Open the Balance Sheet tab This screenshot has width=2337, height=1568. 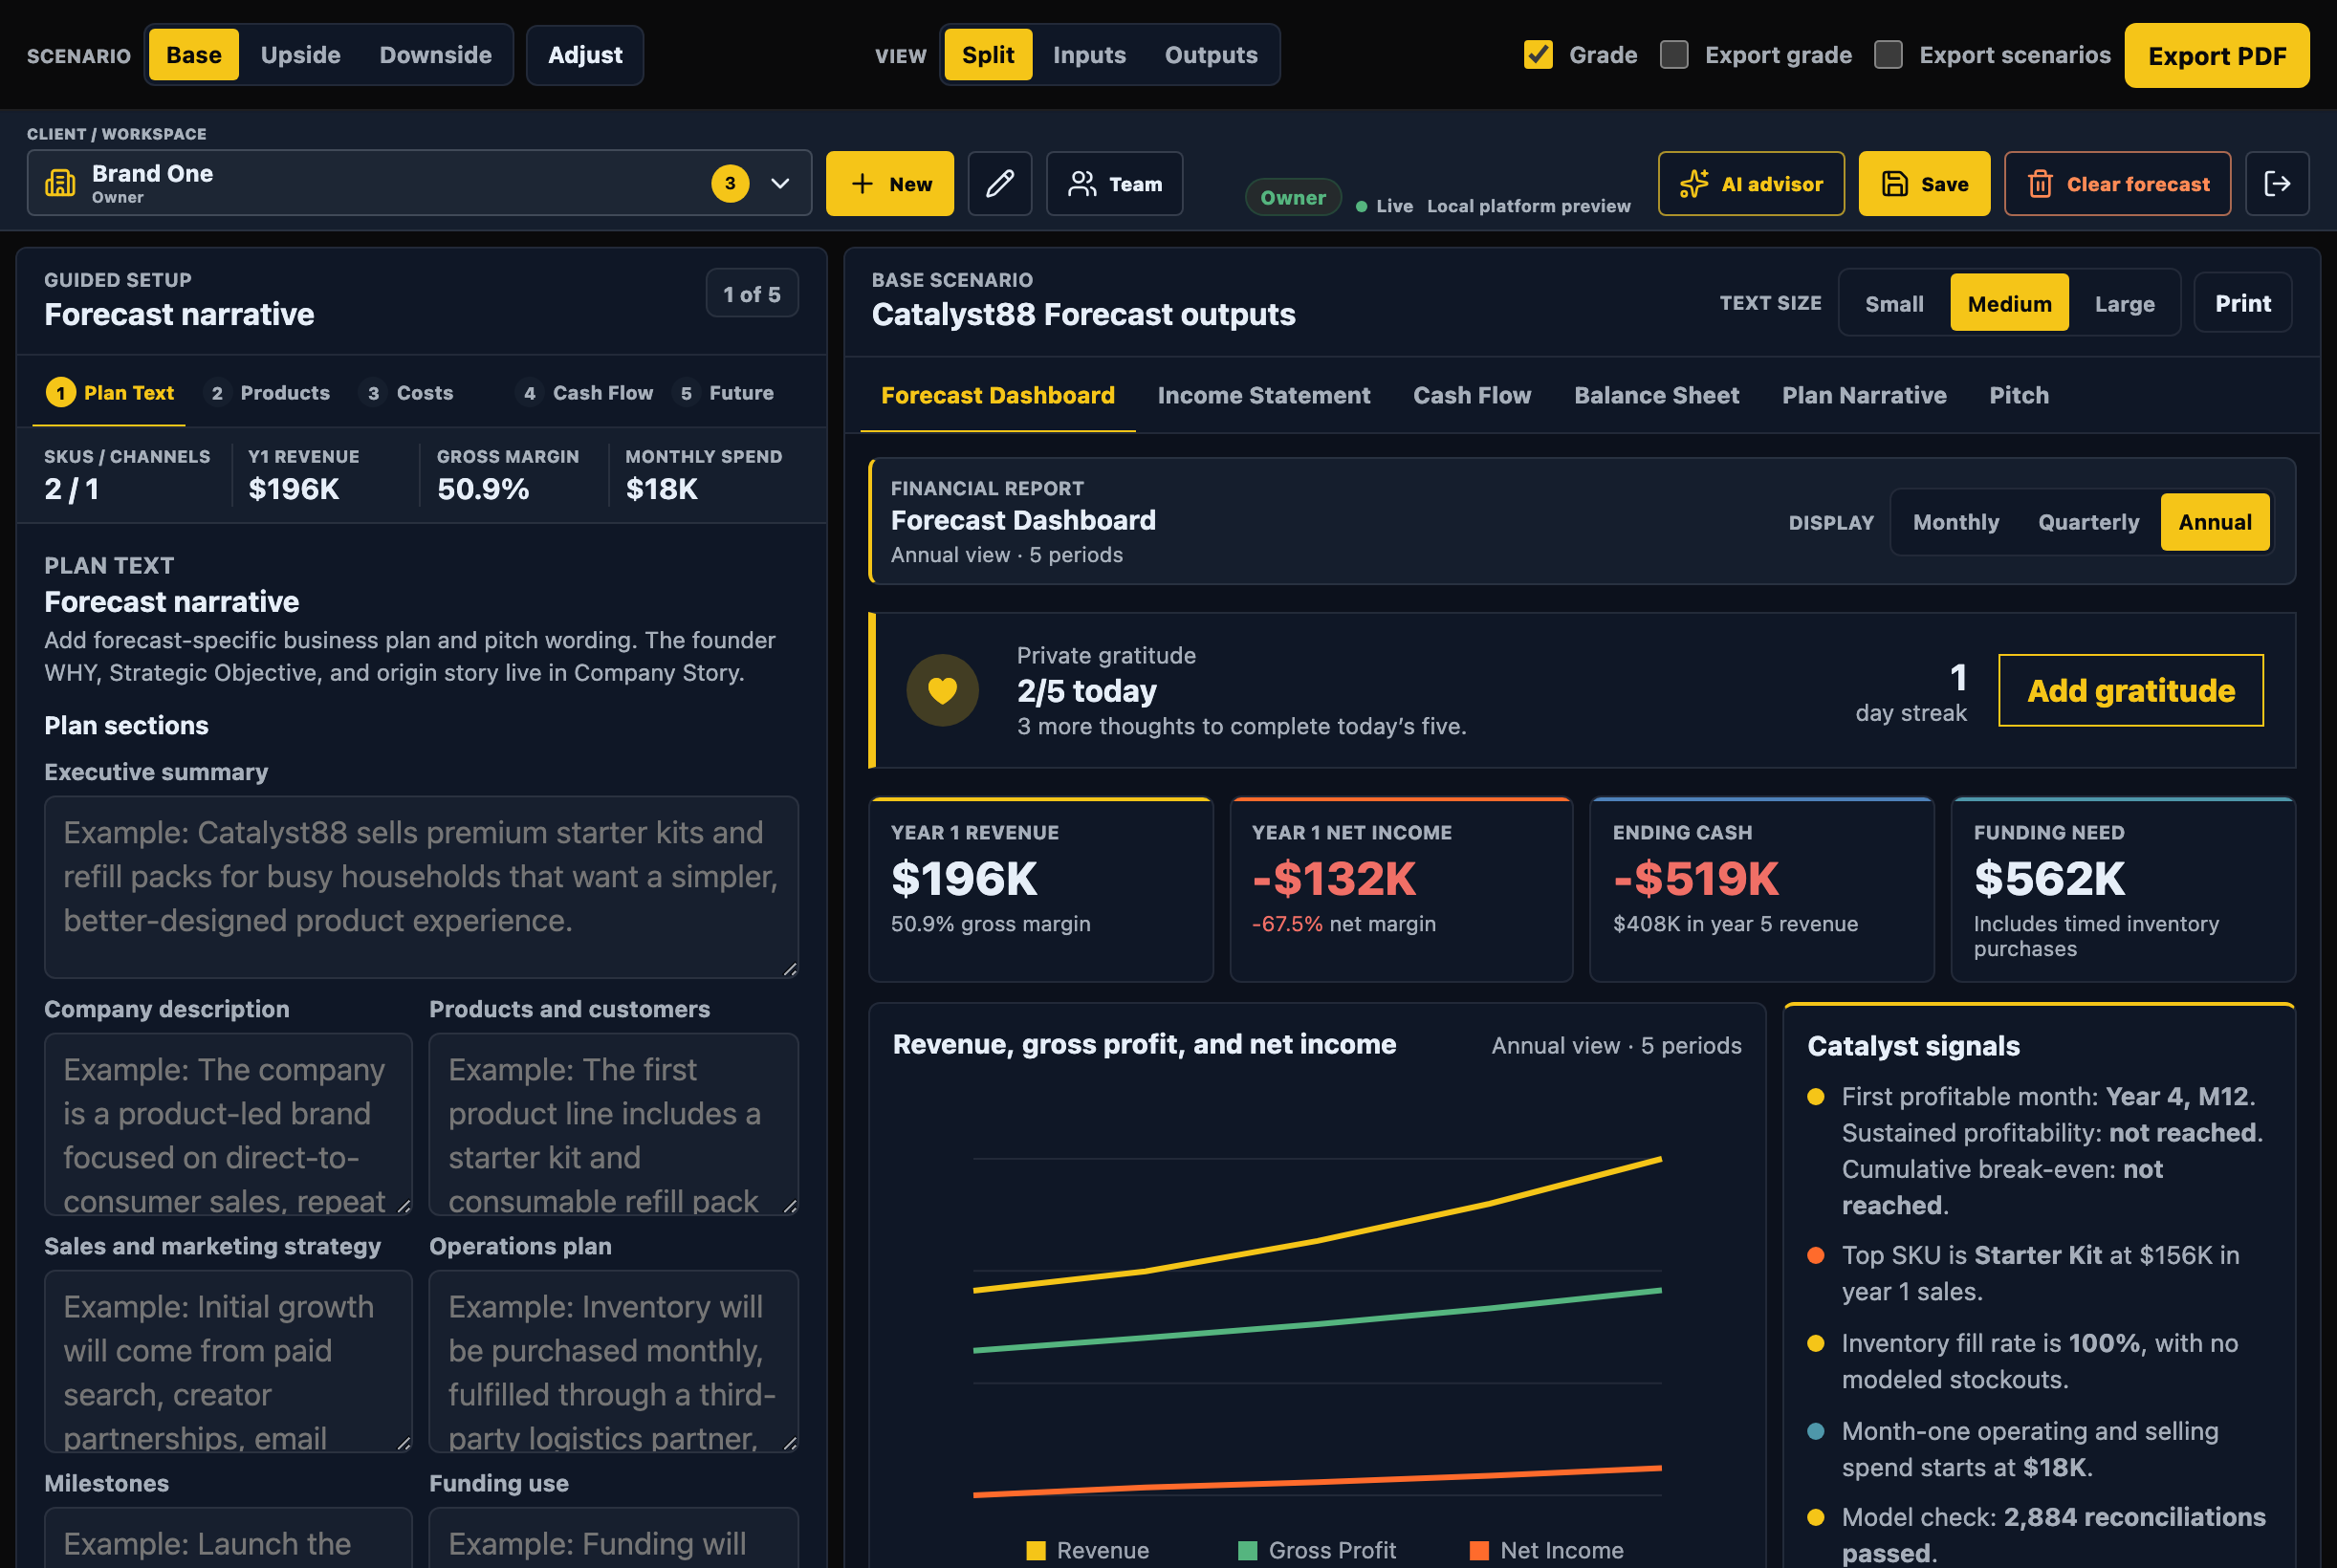tap(1656, 395)
